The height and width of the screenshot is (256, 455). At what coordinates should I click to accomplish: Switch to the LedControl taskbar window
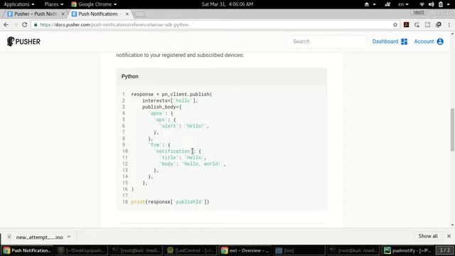click(191, 250)
